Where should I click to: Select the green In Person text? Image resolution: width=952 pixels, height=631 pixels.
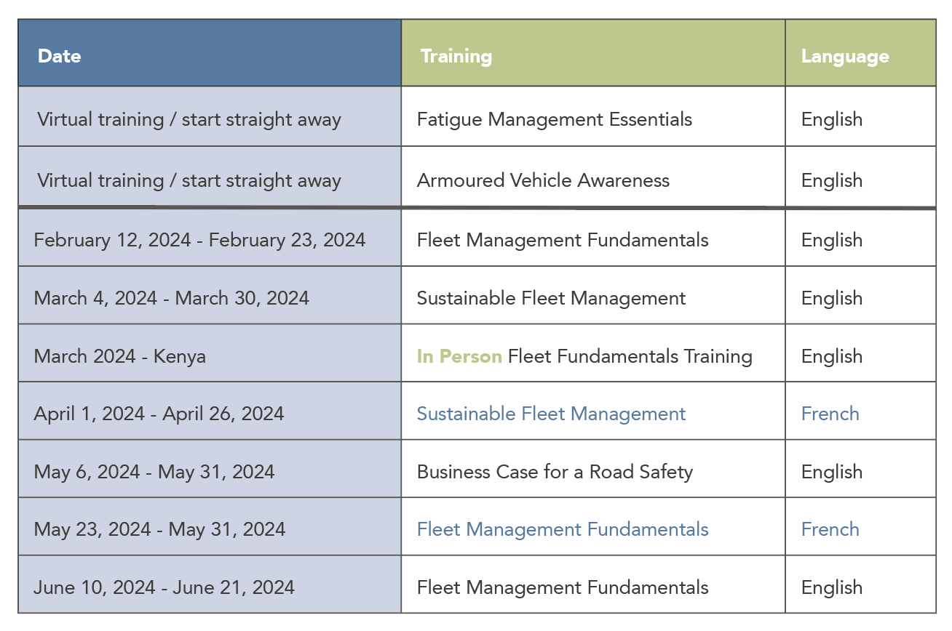pos(459,356)
